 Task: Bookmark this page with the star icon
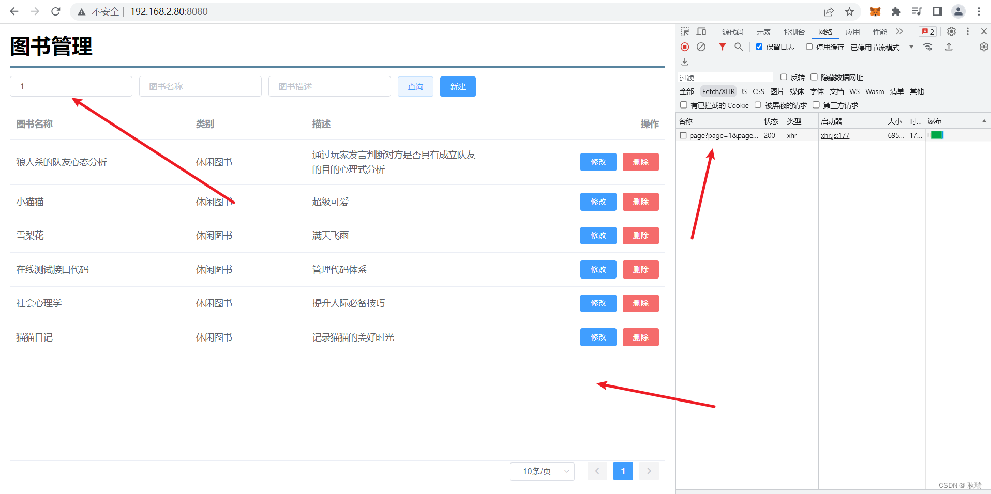[x=849, y=11]
